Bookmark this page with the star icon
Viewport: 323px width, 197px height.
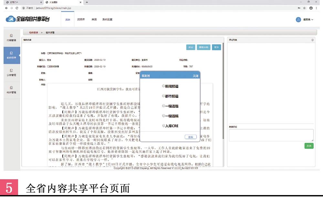304,8
